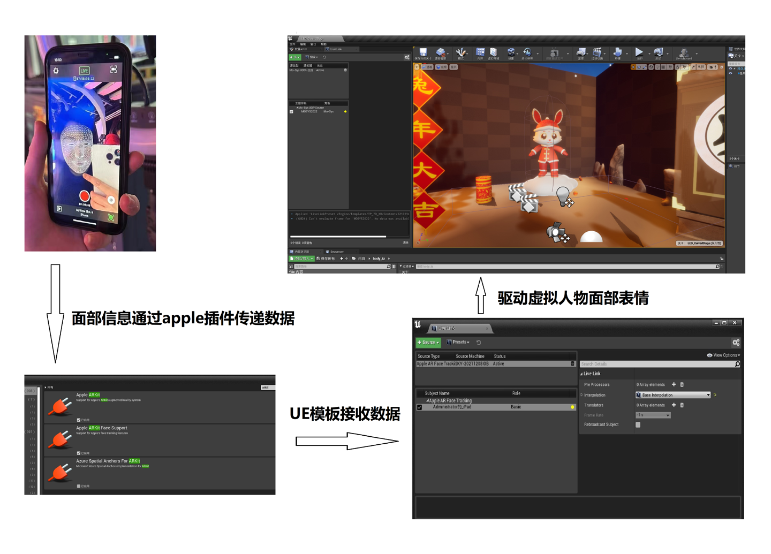Viewport: 771px width, 554px height.
Task: Add Translators array element with plus icon
Action: pos(674,405)
